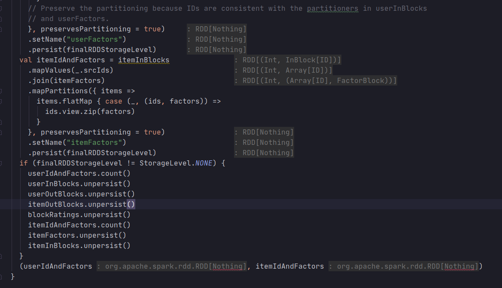Click "finalRDDStorageLevel" in the if condition
The height and width of the screenshot is (288, 502).
[79, 163]
